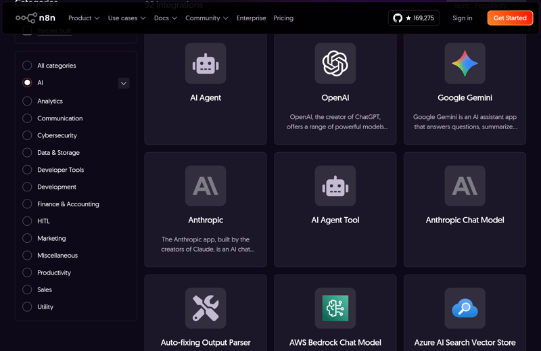Expand the Use cases dropdown
The height and width of the screenshot is (351, 541).
click(126, 18)
